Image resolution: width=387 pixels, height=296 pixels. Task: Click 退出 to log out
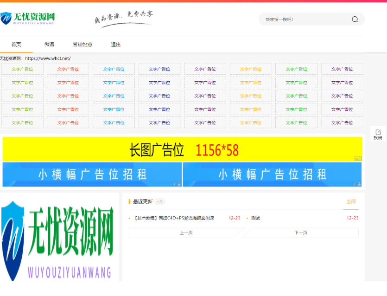click(115, 45)
